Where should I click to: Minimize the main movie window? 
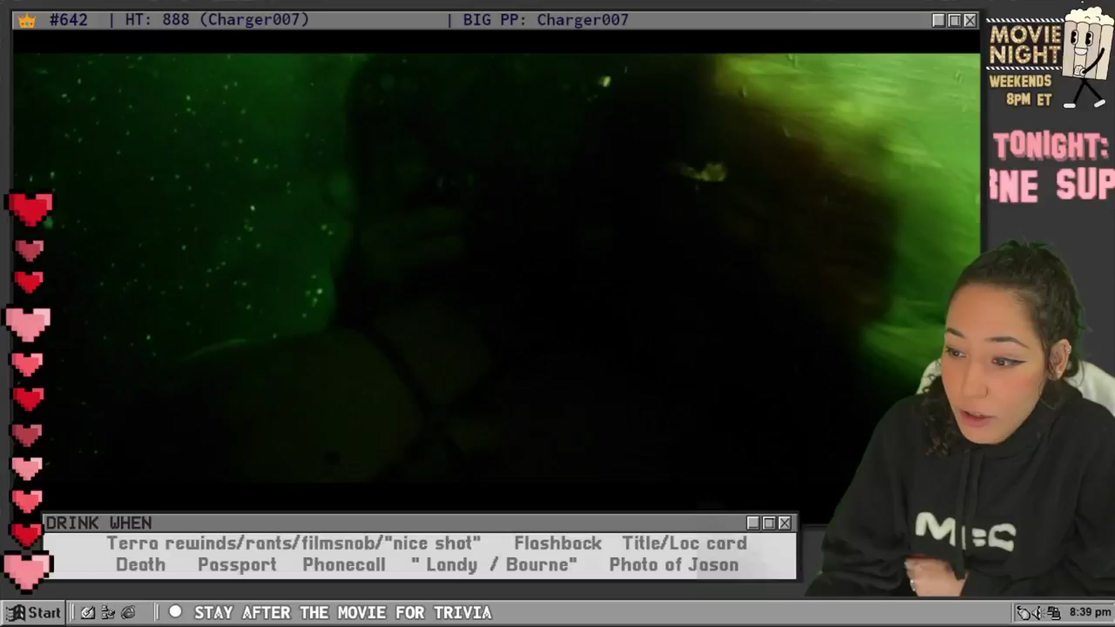(938, 20)
